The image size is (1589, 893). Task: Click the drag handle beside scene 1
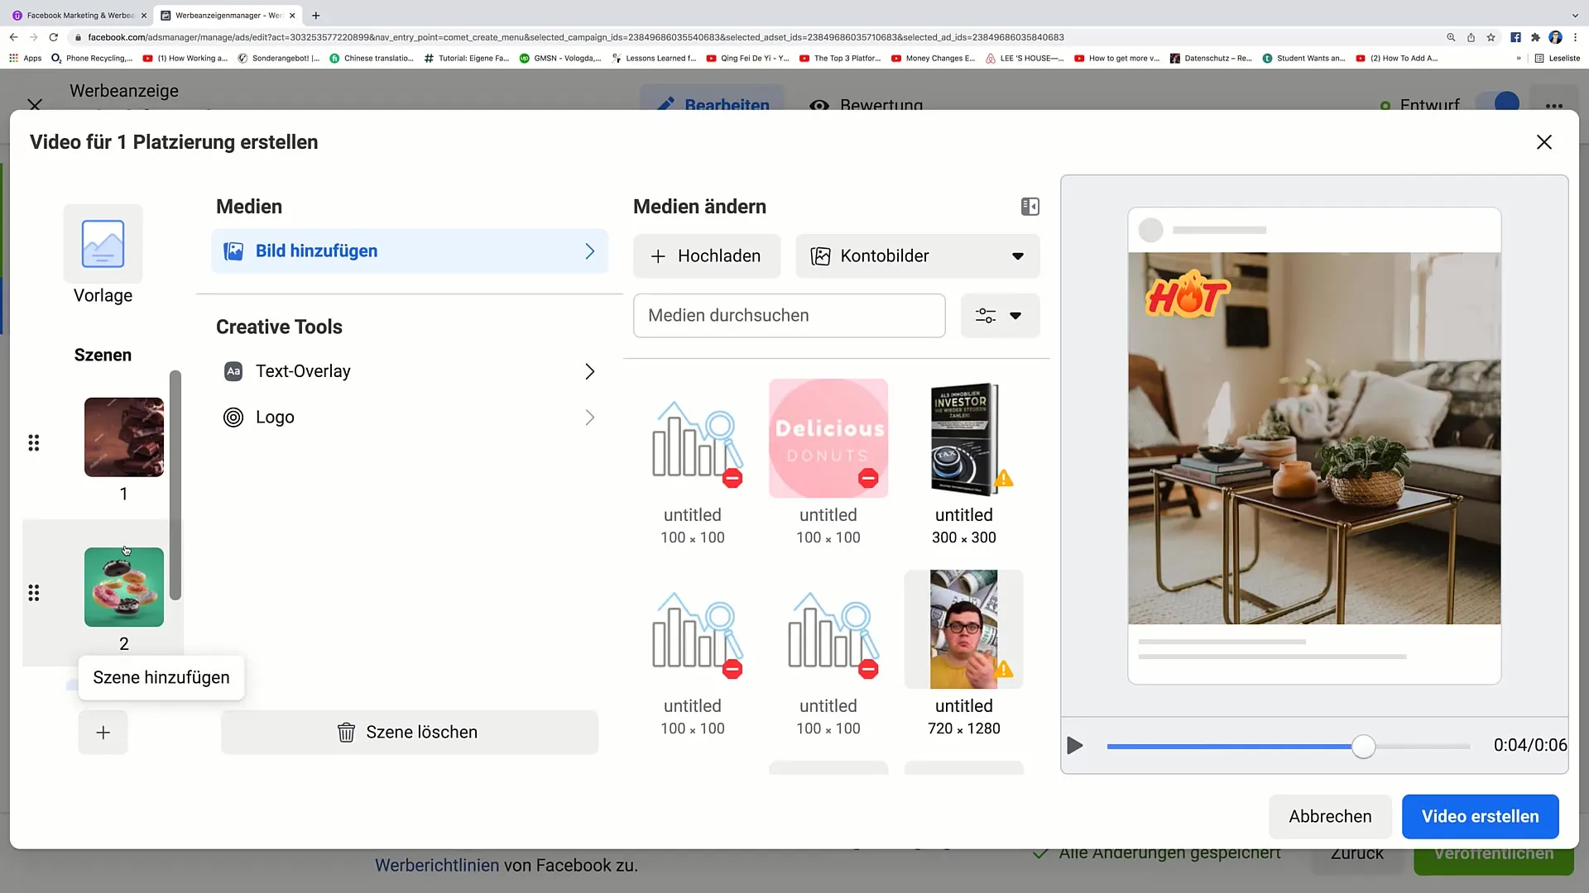(34, 443)
